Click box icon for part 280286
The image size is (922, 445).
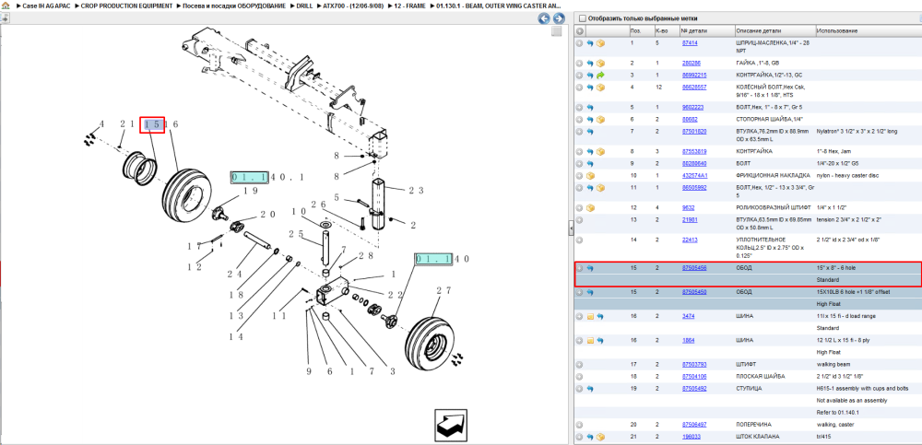(x=600, y=63)
